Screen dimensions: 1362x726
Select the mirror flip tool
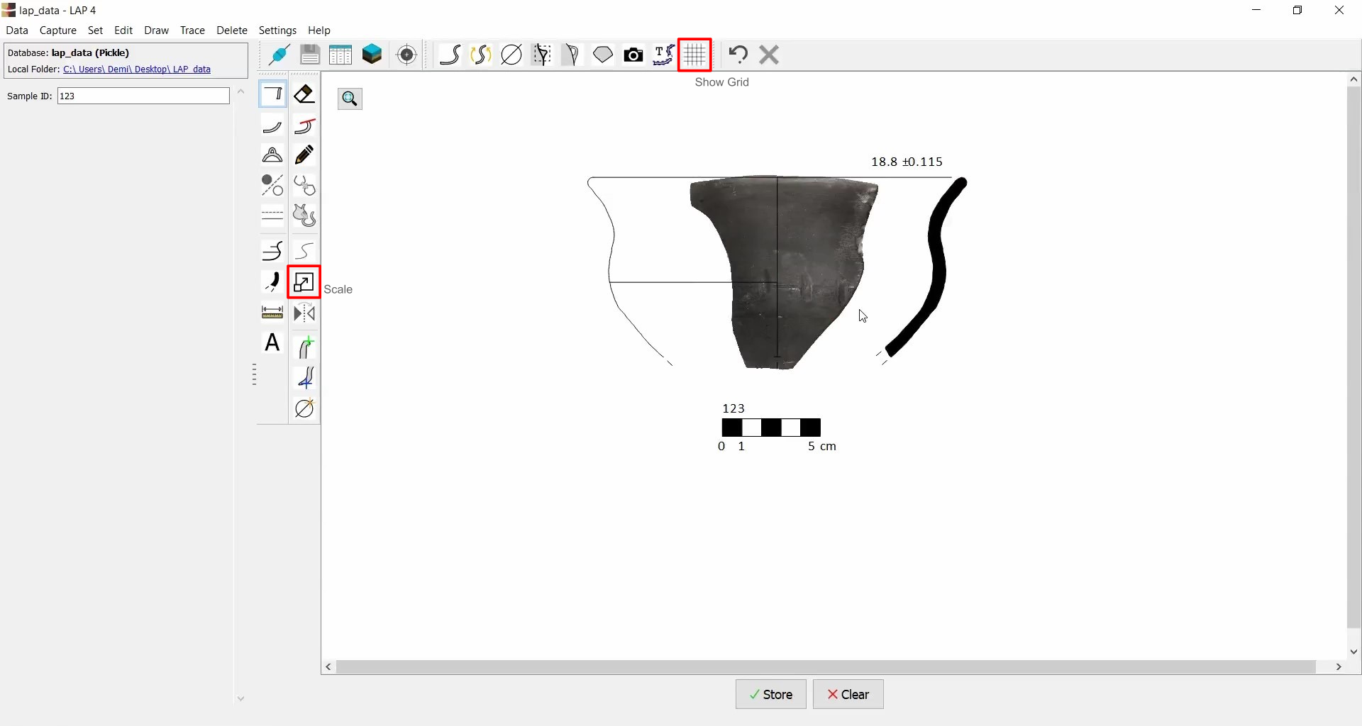[304, 313]
